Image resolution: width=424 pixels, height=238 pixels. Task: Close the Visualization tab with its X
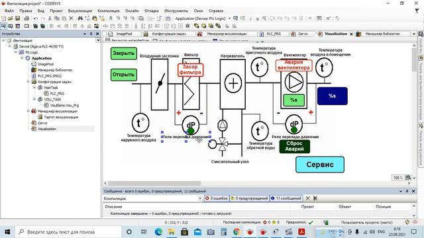click(351, 34)
